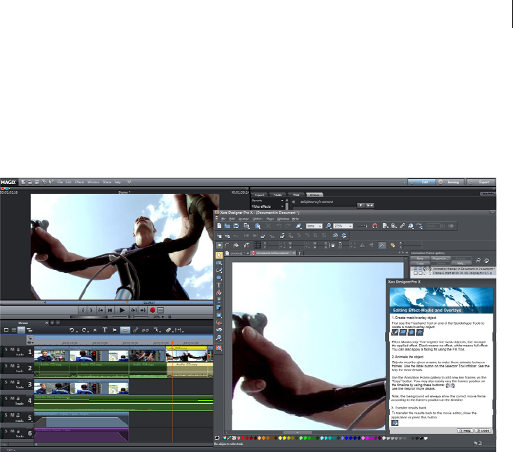Click the redo arrow in timeline toolbar
Screen dimensions: 513x452
tap(84, 330)
